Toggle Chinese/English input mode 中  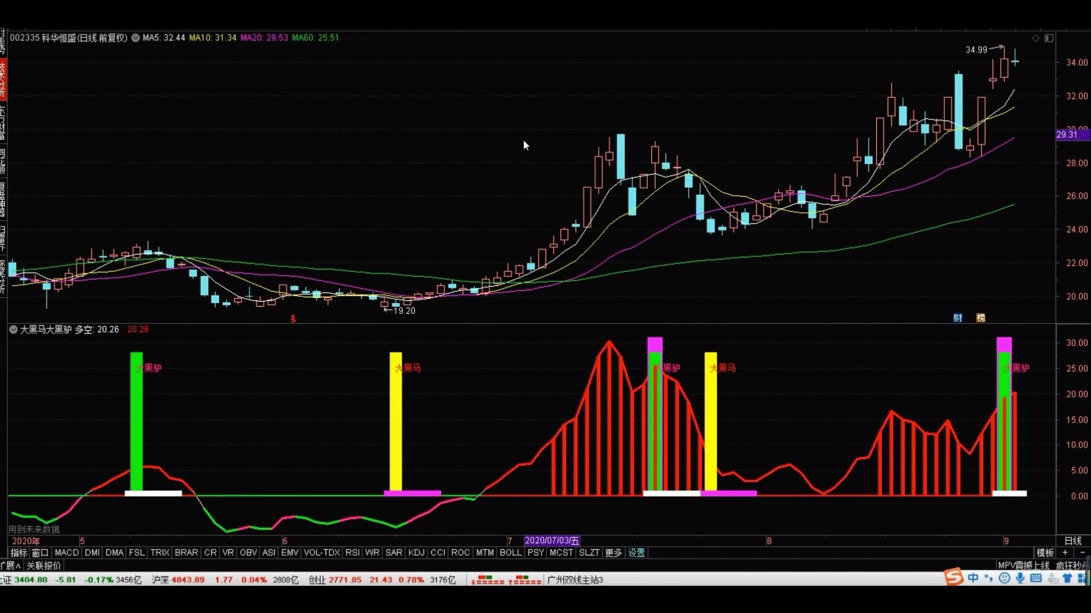pos(973,578)
